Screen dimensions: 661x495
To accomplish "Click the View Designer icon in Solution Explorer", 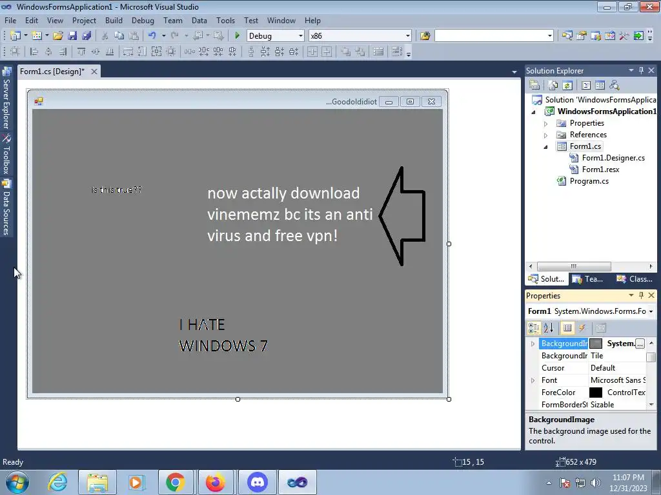I will pos(600,86).
